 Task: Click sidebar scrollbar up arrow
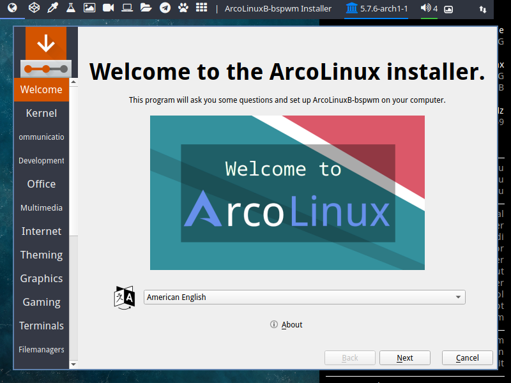(73, 82)
